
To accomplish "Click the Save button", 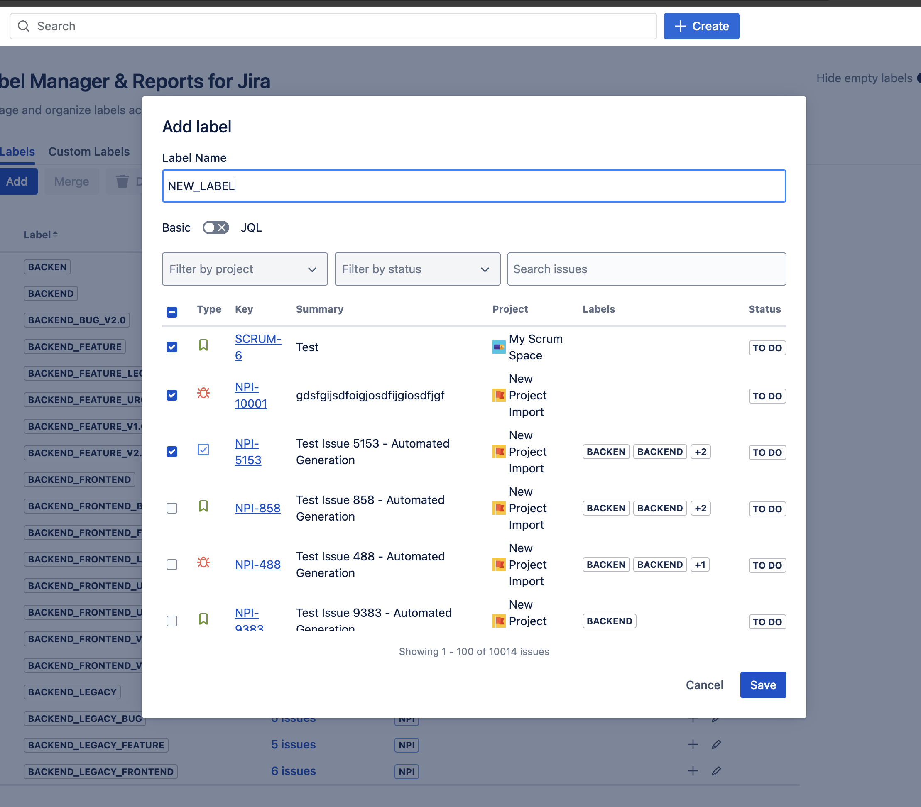I will (x=763, y=685).
